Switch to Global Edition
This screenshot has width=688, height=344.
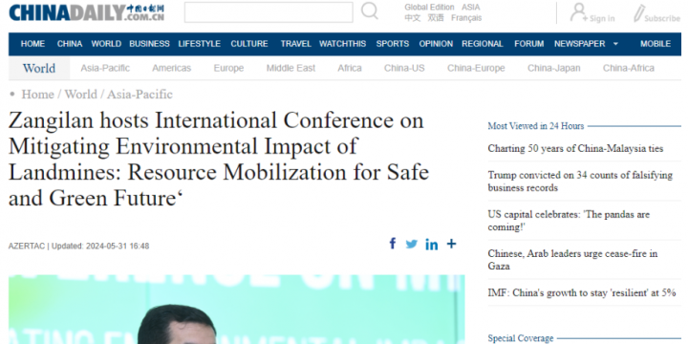pyautogui.click(x=429, y=7)
